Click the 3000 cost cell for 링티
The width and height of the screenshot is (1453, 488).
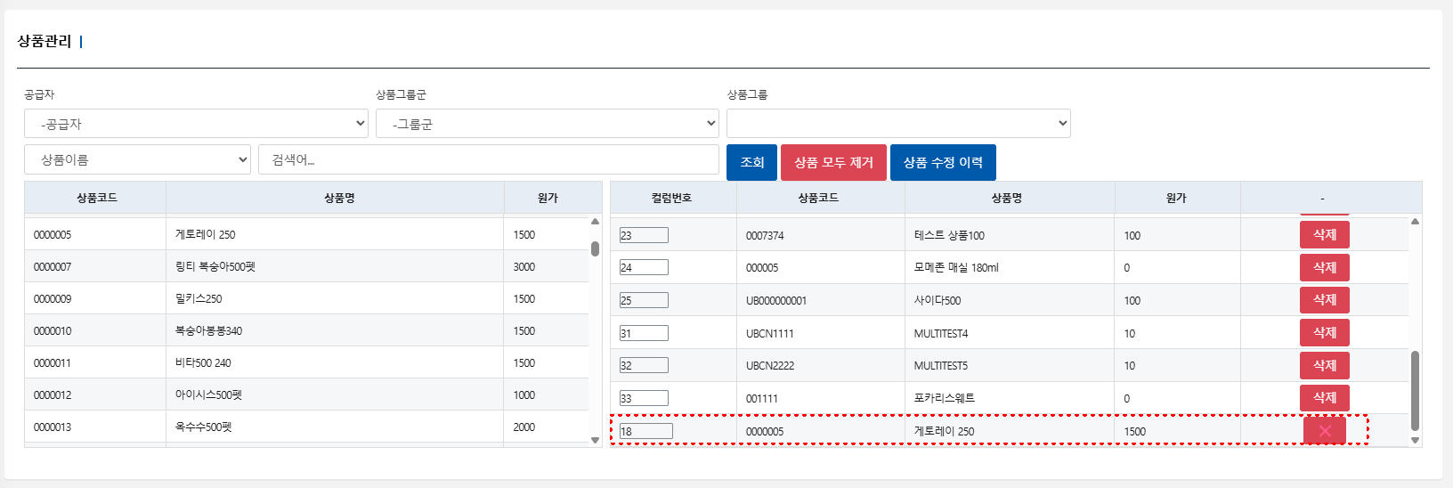click(x=546, y=266)
